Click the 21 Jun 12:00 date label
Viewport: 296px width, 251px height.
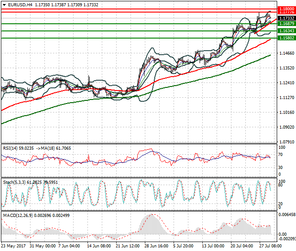[128, 246]
